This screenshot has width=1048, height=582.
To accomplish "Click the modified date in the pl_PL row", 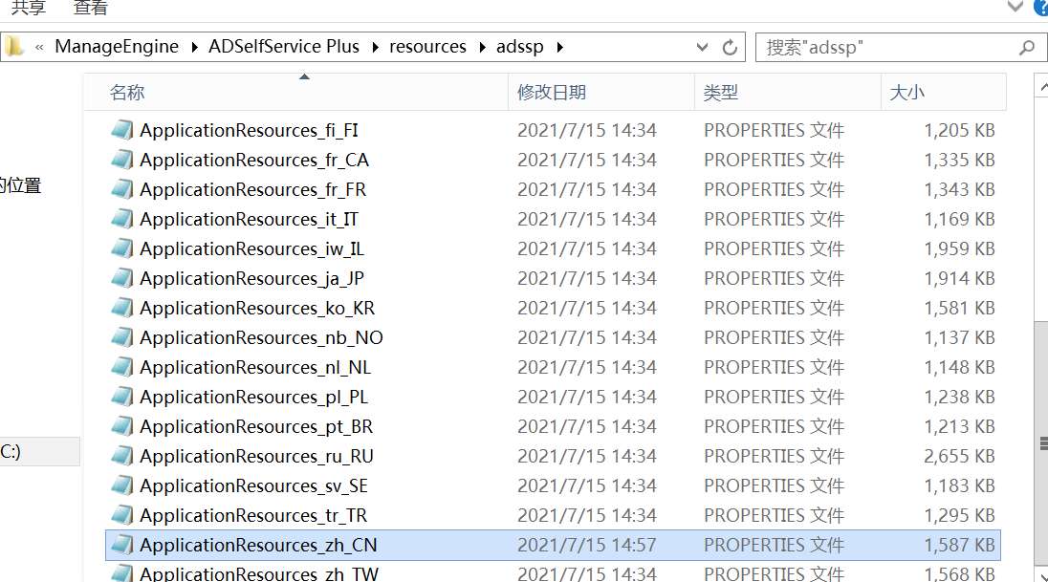I will click(x=587, y=397).
